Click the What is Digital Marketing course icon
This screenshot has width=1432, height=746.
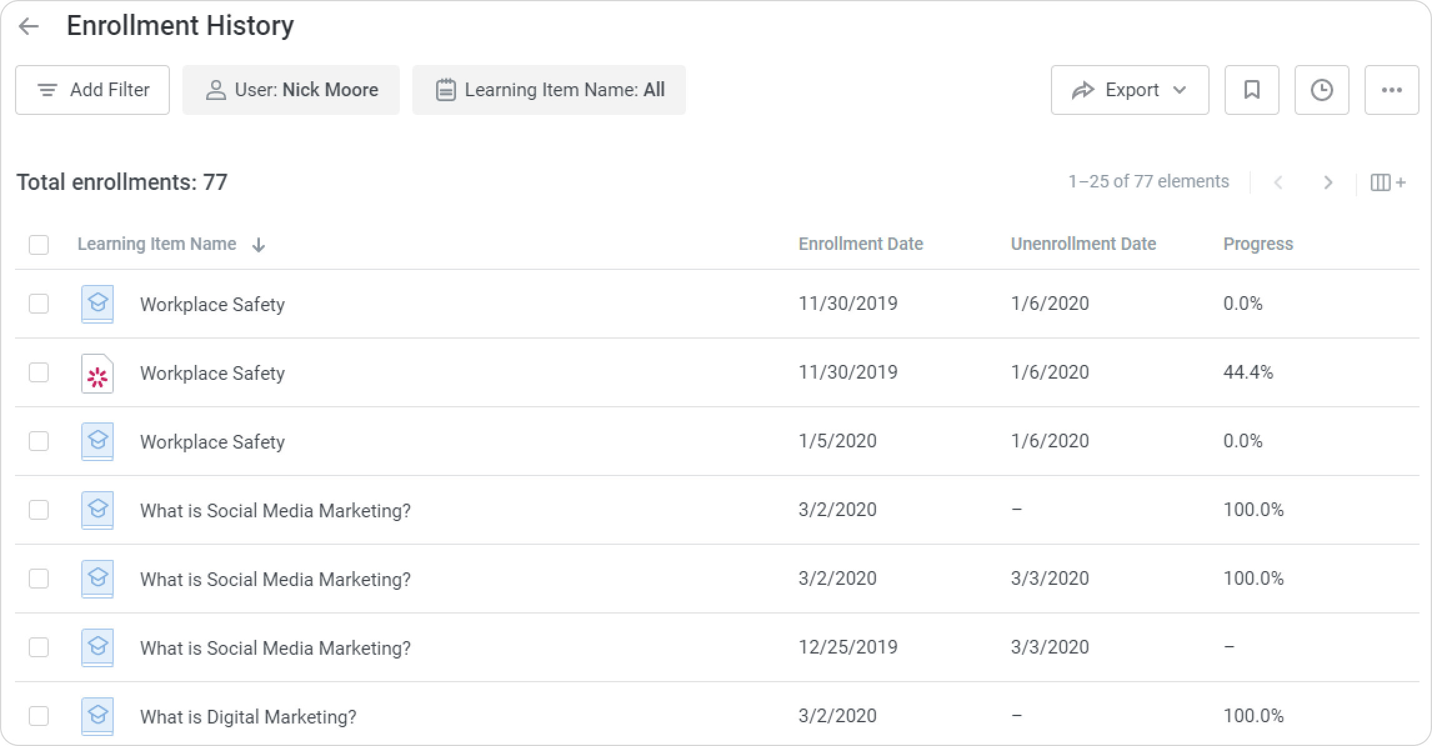click(97, 715)
